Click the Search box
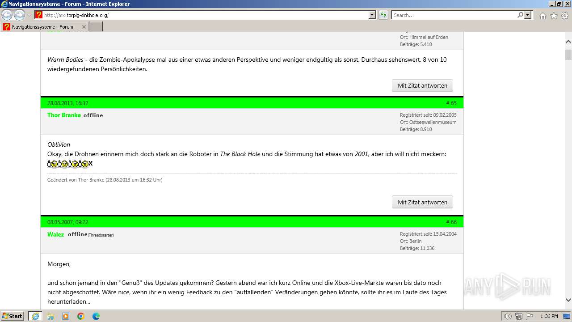 click(x=454, y=15)
